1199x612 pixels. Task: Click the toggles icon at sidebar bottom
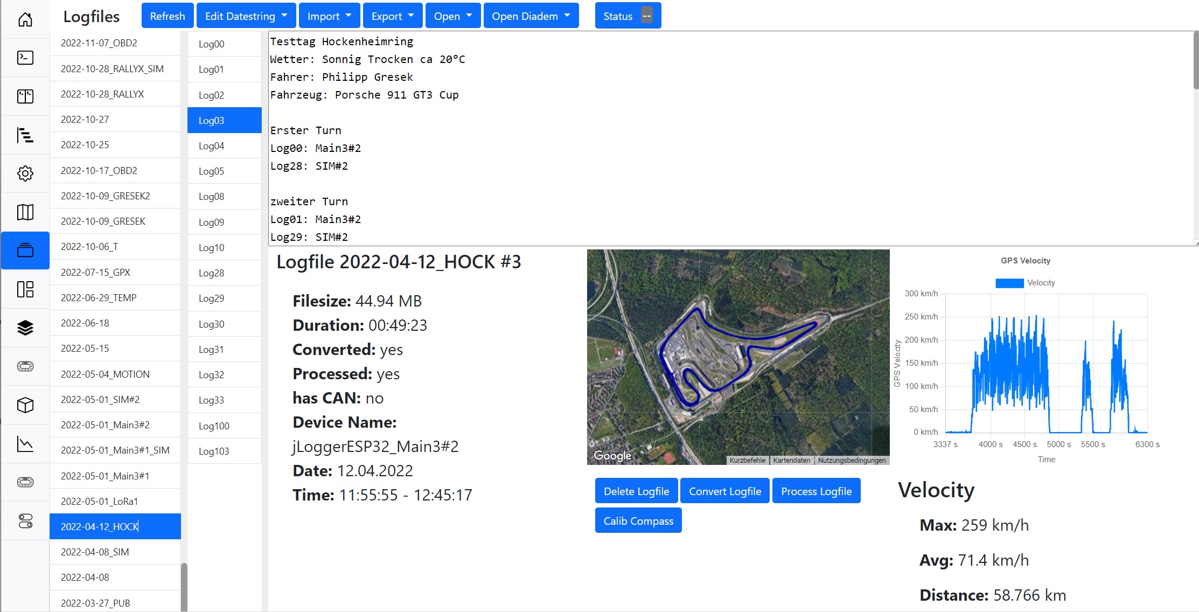click(25, 521)
